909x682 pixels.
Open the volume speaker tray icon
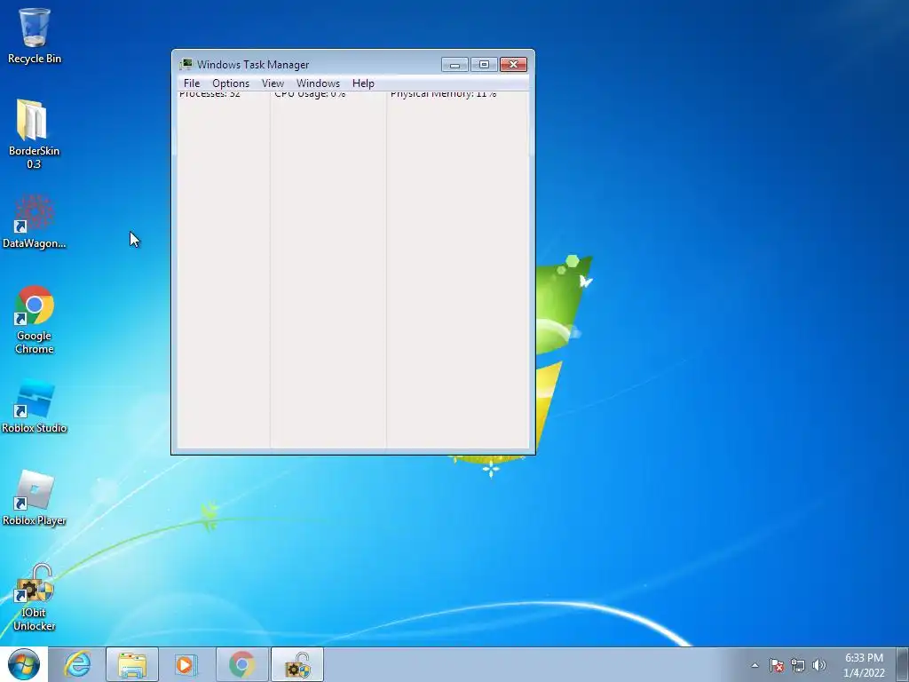(x=818, y=665)
